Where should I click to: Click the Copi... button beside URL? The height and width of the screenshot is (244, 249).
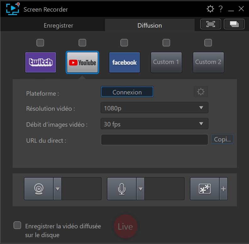222,139
